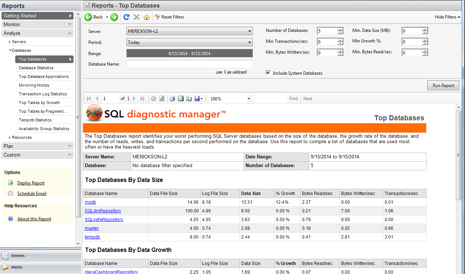Open the Export format dropdown arrow
Screen dimensions: 465x274
pos(201,99)
